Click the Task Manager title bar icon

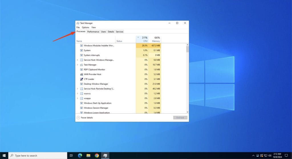pos(78,23)
